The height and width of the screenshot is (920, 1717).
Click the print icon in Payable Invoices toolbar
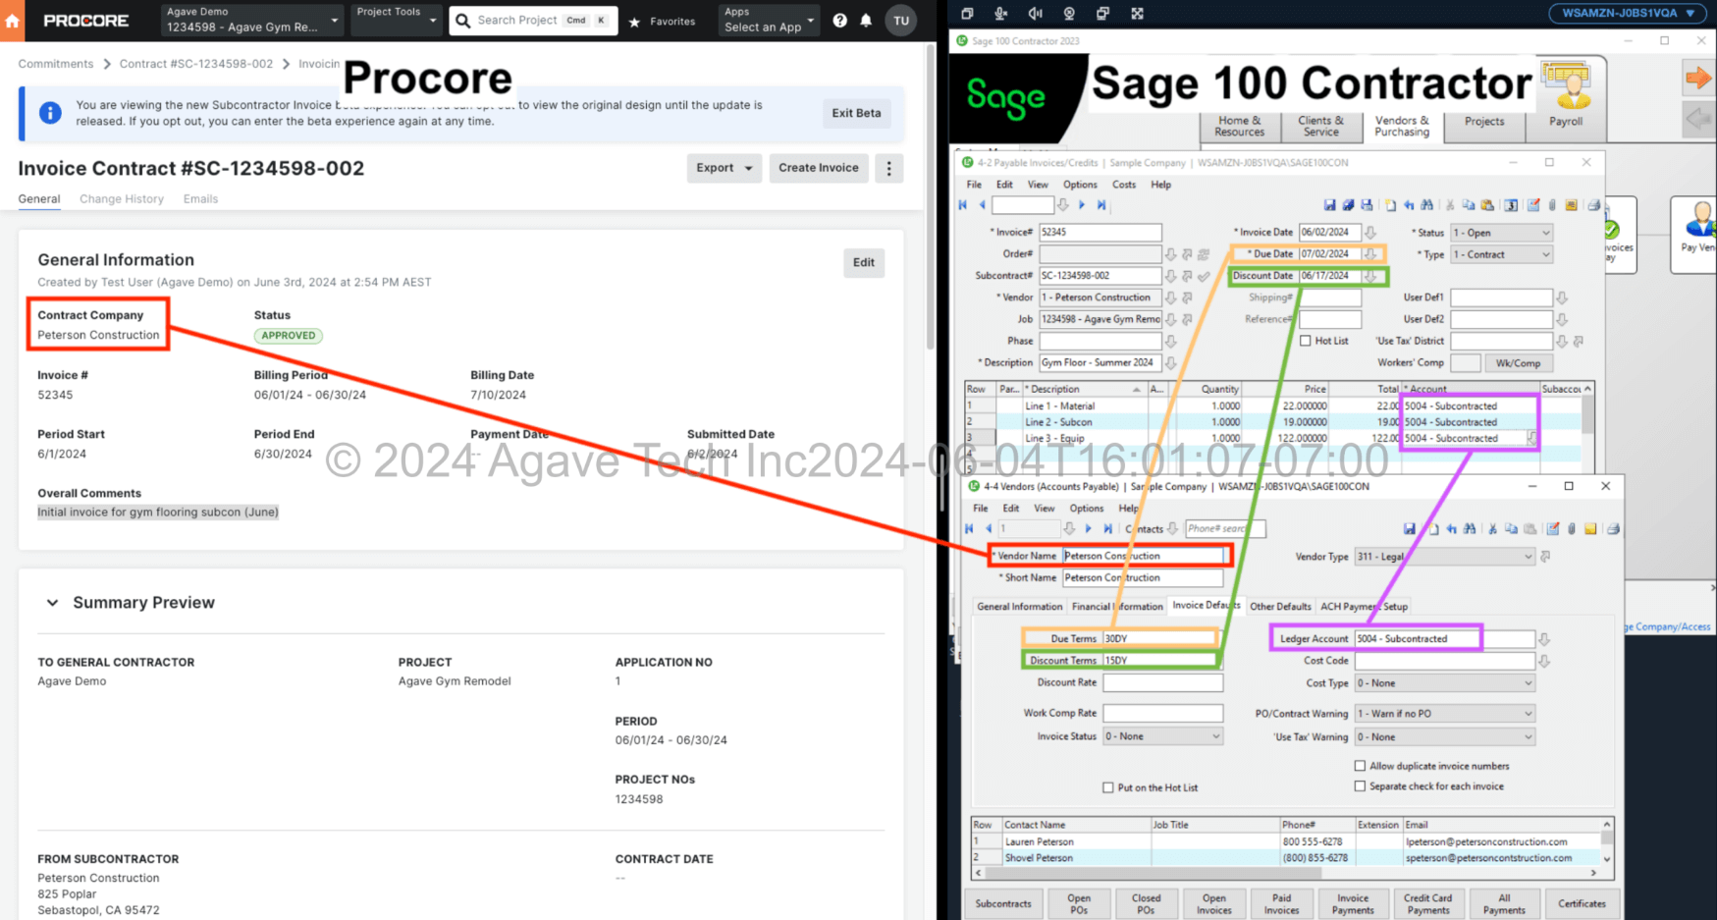click(1594, 205)
